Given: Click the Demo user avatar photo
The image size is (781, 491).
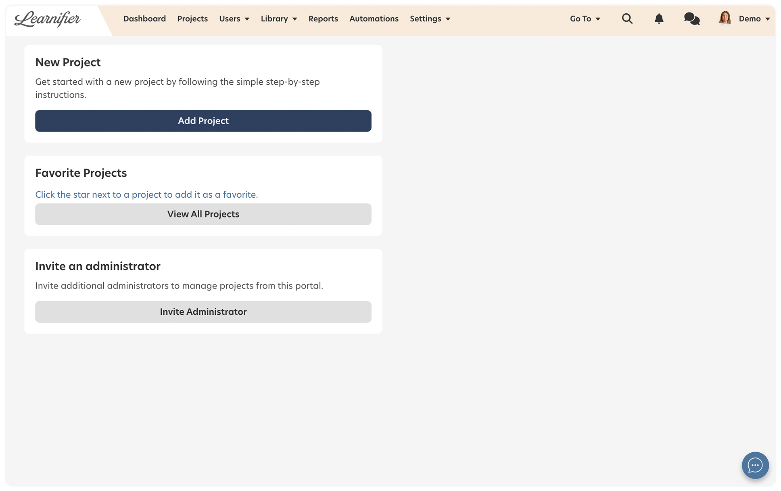Looking at the screenshot, I should [725, 18].
